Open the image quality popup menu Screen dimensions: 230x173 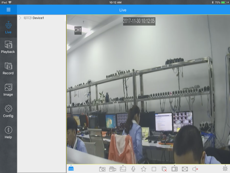(123, 169)
